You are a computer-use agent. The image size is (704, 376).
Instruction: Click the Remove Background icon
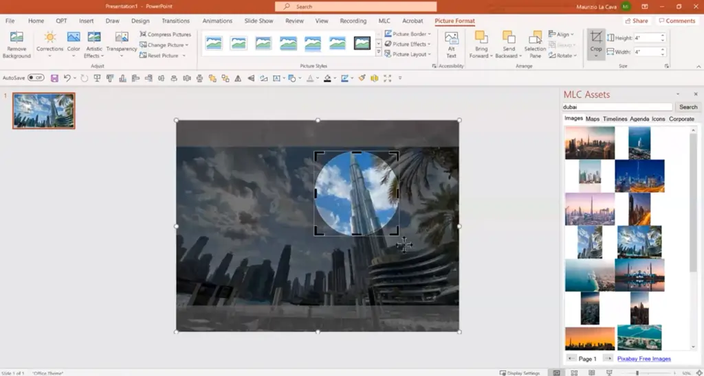pyautogui.click(x=16, y=38)
